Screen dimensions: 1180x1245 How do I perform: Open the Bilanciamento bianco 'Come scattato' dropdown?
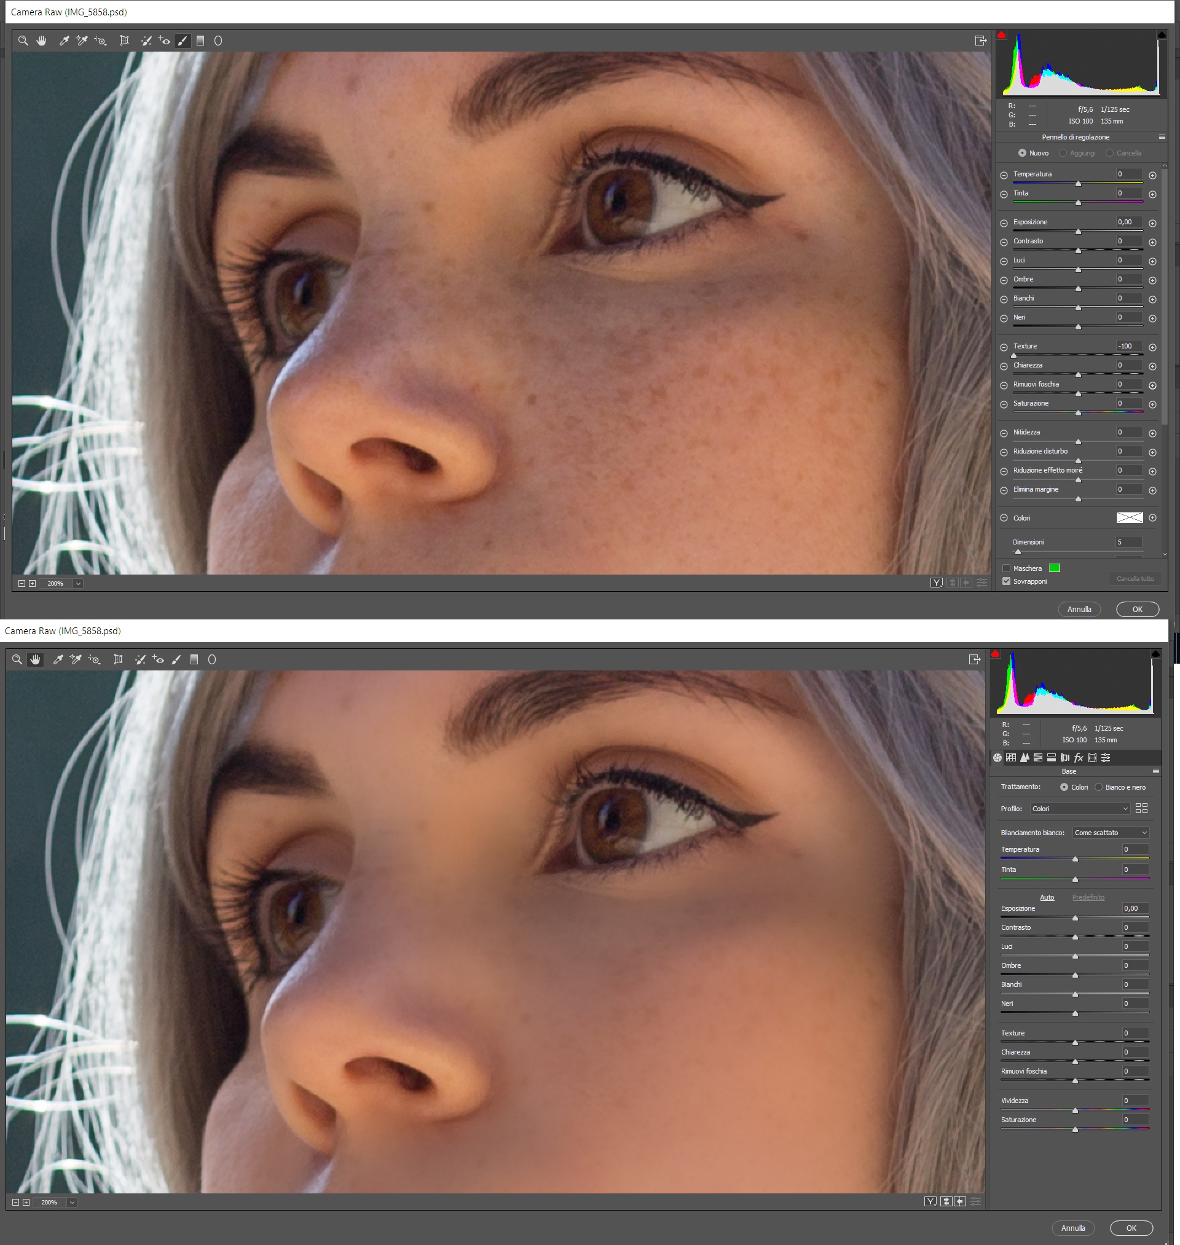pyautogui.click(x=1111, y=833)
